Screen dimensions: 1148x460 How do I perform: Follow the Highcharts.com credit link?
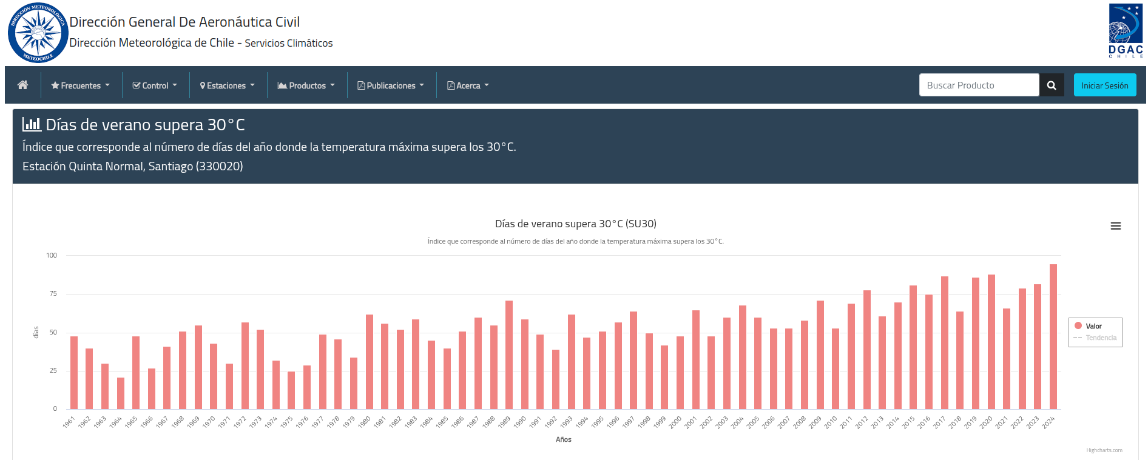(1104, 450)
